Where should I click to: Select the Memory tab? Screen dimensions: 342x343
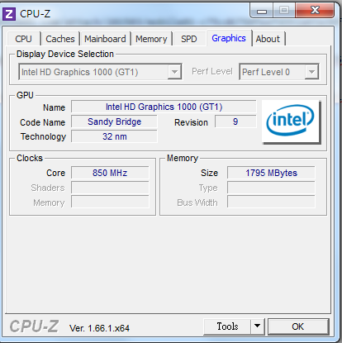(x=151, y=39)
